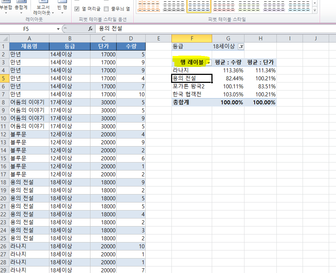Open the 빈 행 (blank rows) menu

tap(62, 8)
